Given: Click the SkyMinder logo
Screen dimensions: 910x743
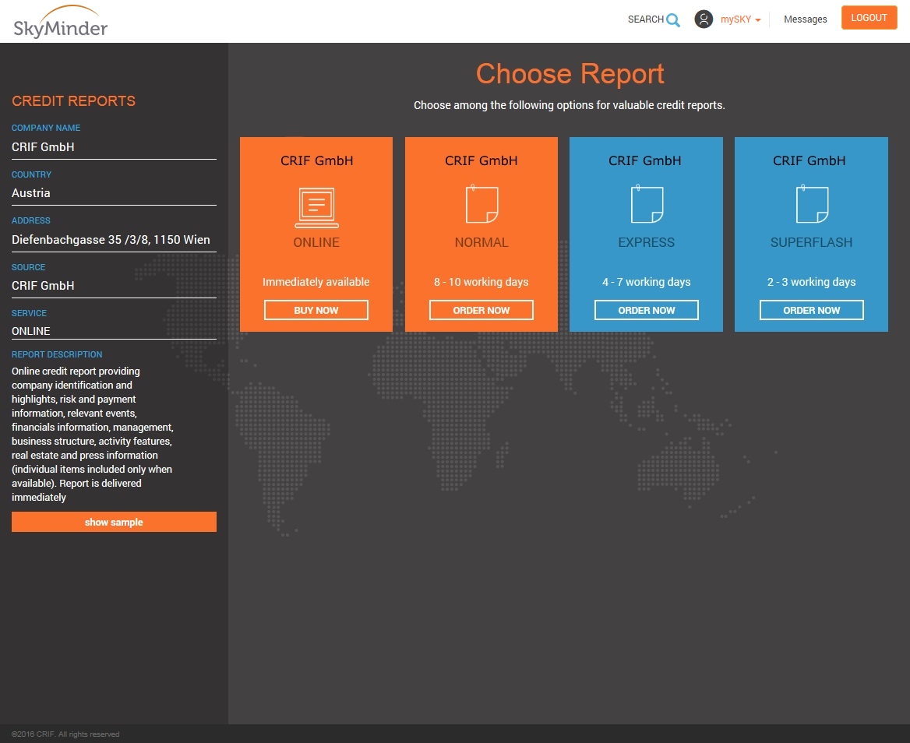Looking at the screenshot, I should coord(60,22).
